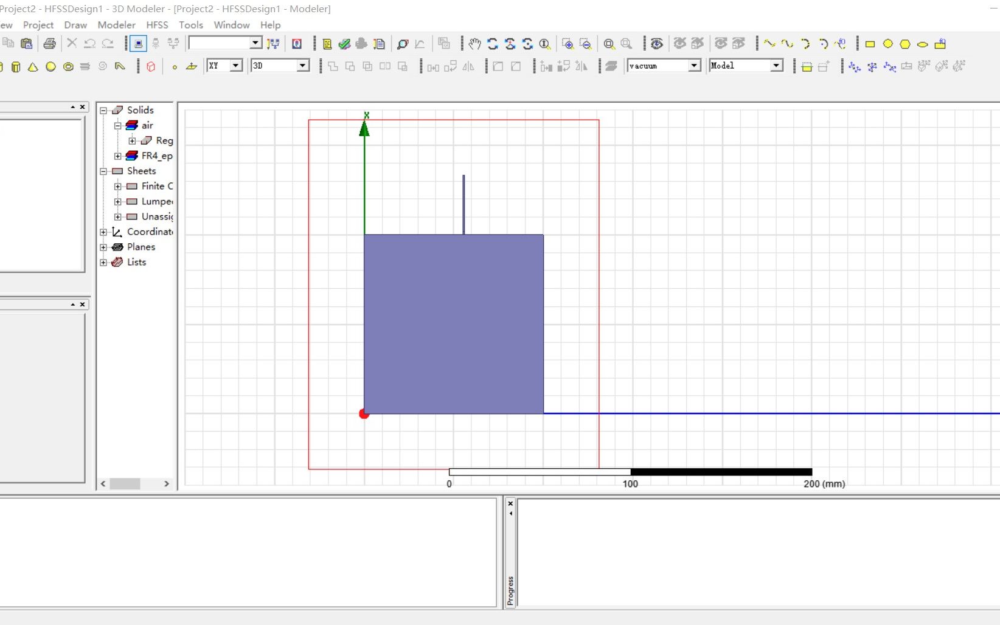The width and height of the screenshot is (1000, 625).
Task: Open the vacuum material dropdown
Action: [694, 66]
